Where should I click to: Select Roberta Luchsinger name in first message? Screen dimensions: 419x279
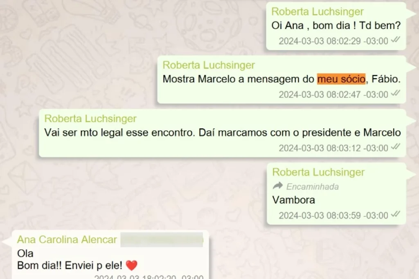click(318, 12)
